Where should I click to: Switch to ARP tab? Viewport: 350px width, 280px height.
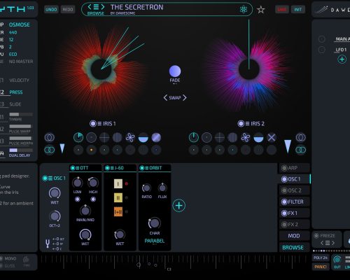(x=294, y=168)
